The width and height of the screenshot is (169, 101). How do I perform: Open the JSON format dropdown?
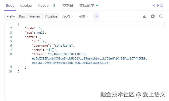(x=68, y=16)
